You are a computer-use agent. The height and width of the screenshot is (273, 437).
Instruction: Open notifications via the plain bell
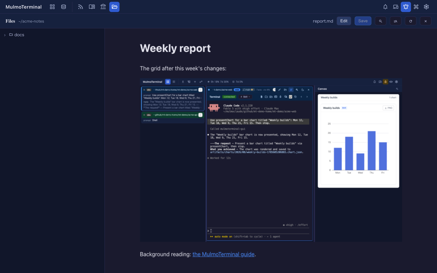point(385,7)
